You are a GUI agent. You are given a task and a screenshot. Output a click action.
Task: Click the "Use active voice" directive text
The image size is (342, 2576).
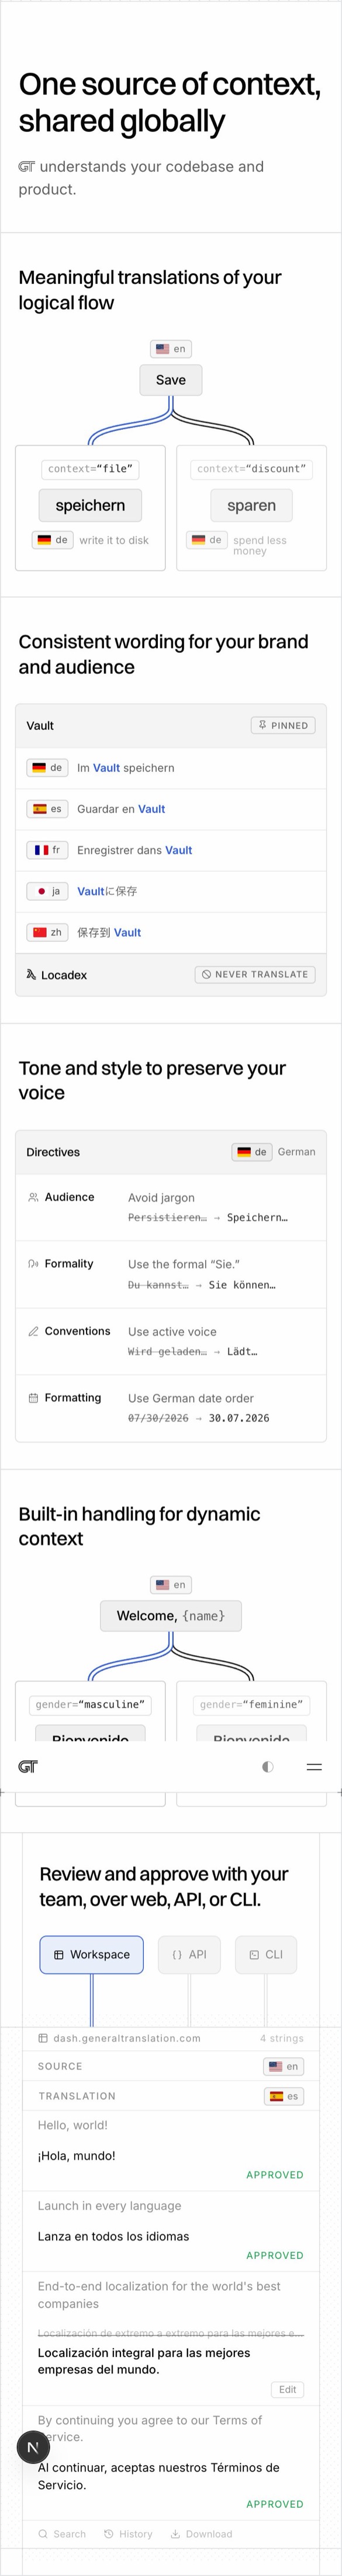(172, 1331)
